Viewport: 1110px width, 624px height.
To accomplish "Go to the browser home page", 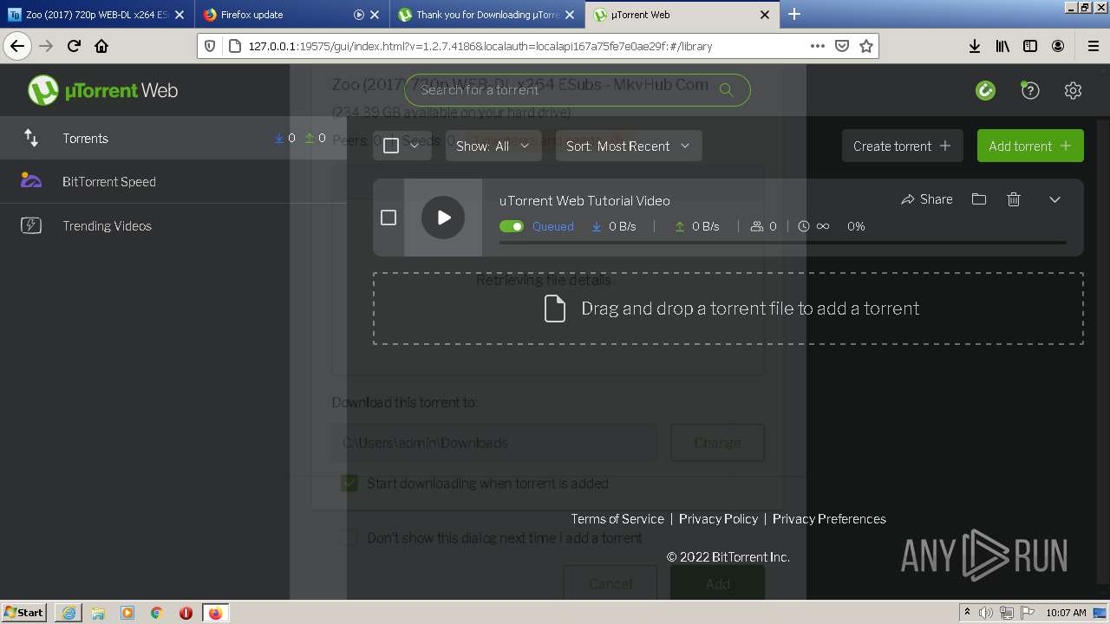I will pos(101,46).
